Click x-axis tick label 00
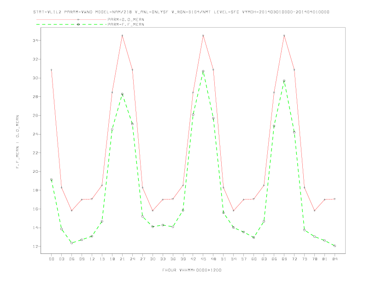365x282 pixels. [52, 259]
